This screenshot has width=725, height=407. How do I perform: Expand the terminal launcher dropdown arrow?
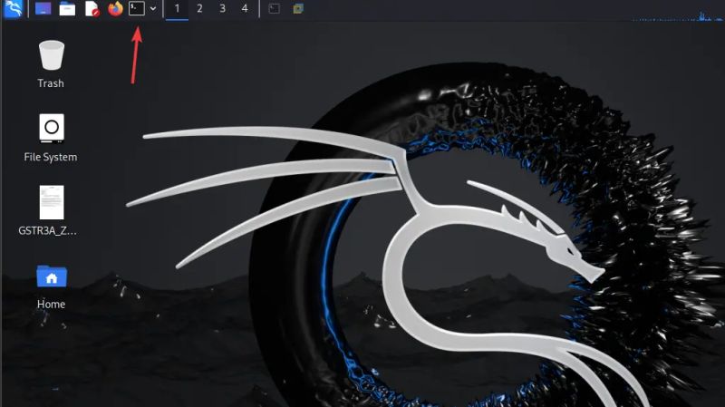point(153,9)
